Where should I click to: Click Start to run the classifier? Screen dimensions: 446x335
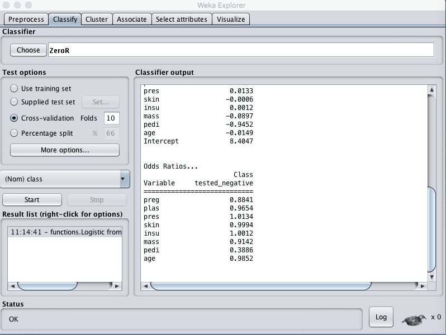tap(32, 200)
